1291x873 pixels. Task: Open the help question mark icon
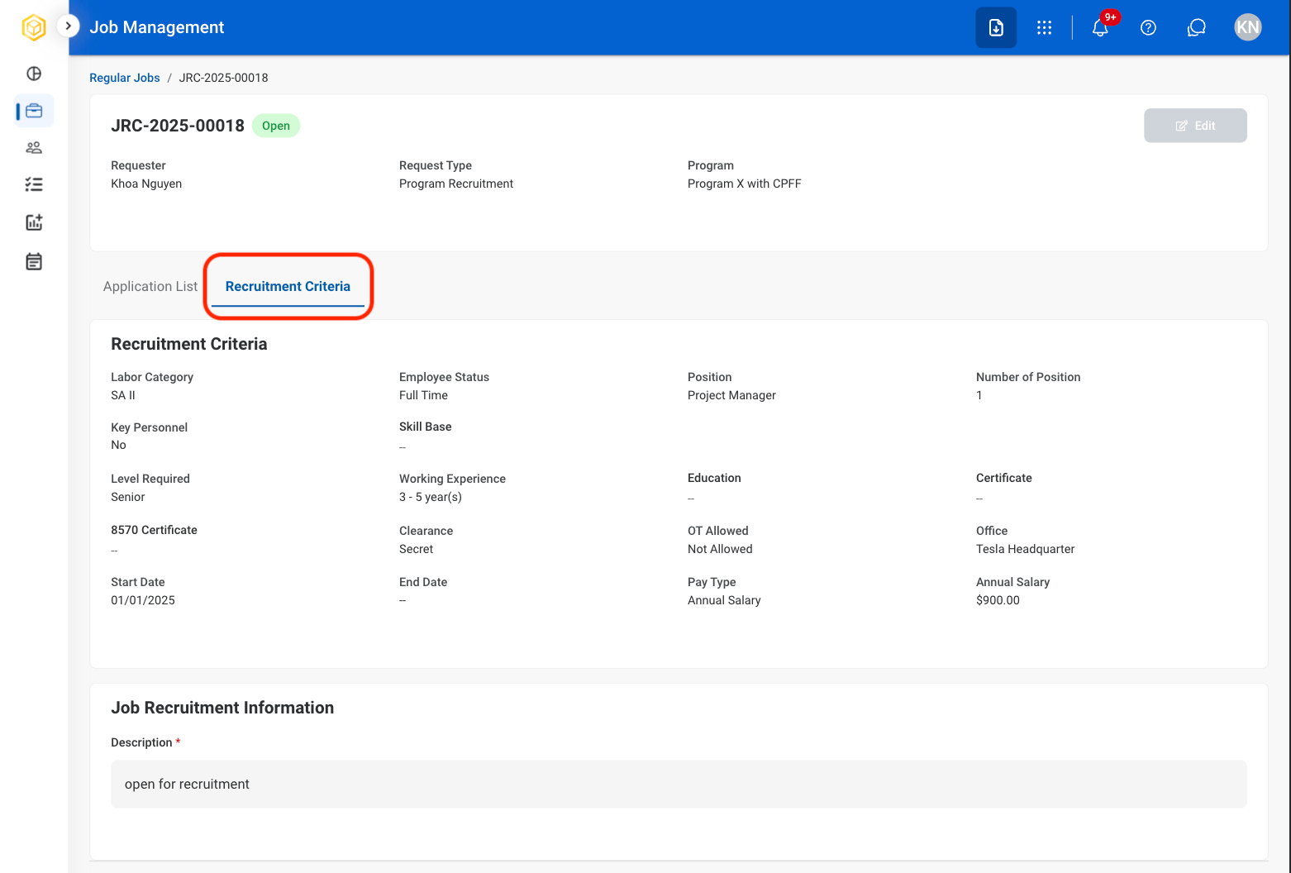click(1148, 27)
